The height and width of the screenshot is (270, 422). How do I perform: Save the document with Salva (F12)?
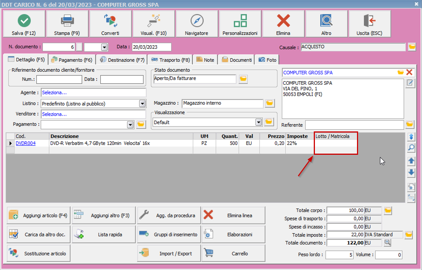pos(24,24)
